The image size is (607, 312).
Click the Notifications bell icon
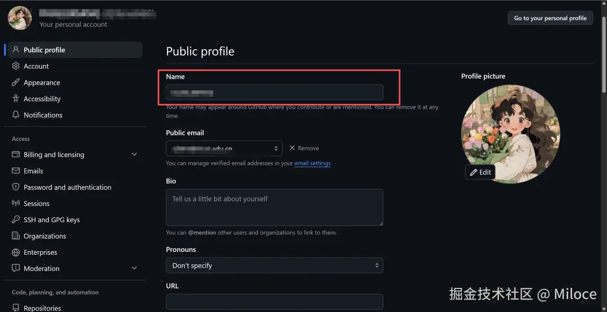[16, 115]
